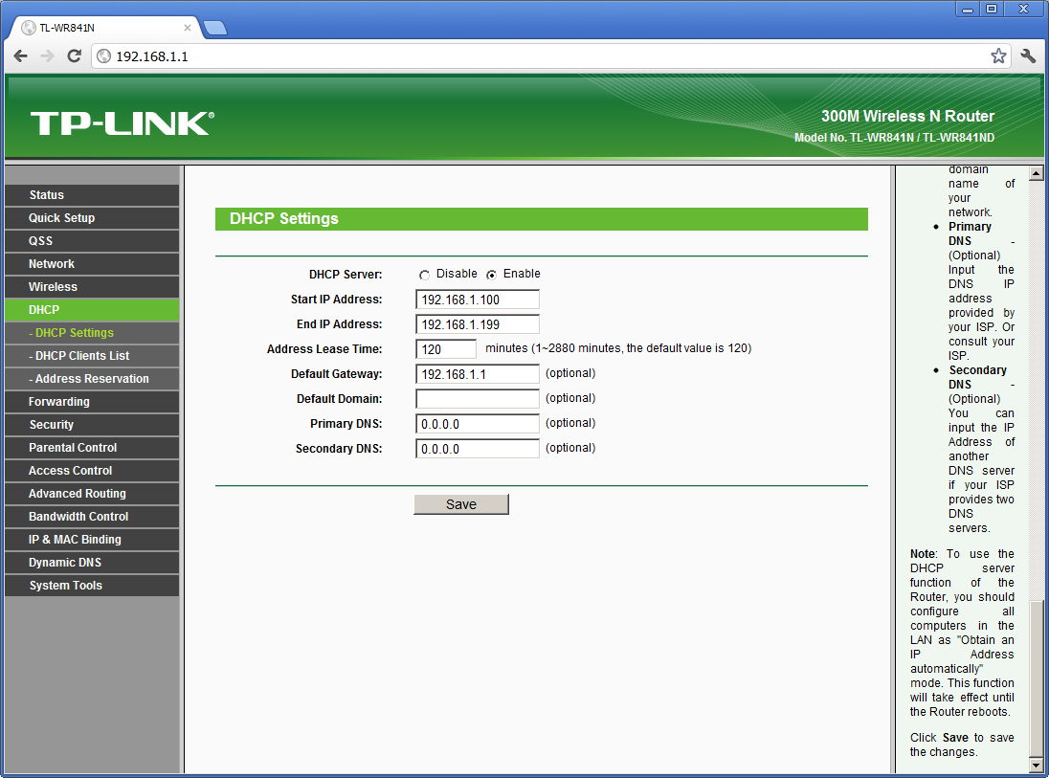Expand the System Tools menu

[x=92, y=586]
